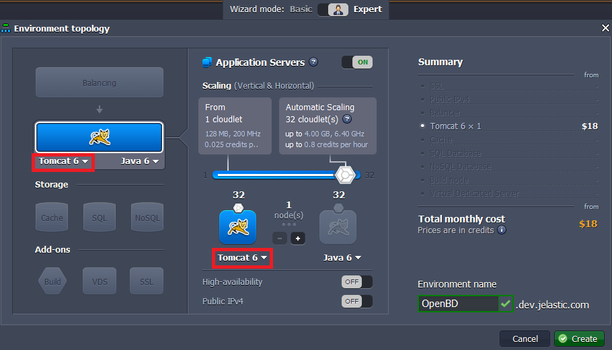Click the pricing info icon

[502, 230]
